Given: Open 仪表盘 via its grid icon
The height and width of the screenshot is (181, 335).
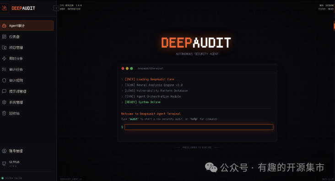Looking at the screenshot, I should pyautogui.click(x=4, y=37).
